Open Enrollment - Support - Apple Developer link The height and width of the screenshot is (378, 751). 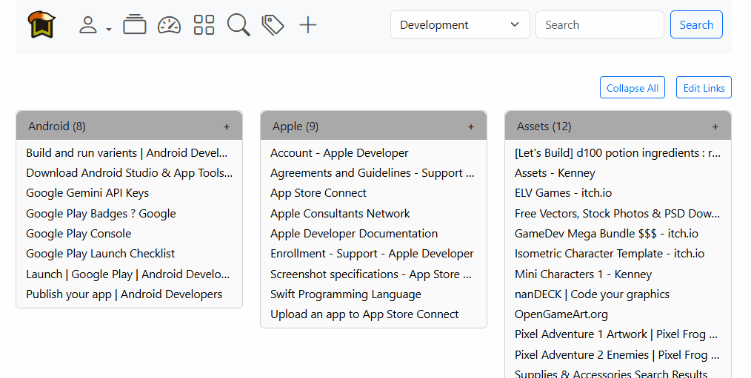coord(372,254)
